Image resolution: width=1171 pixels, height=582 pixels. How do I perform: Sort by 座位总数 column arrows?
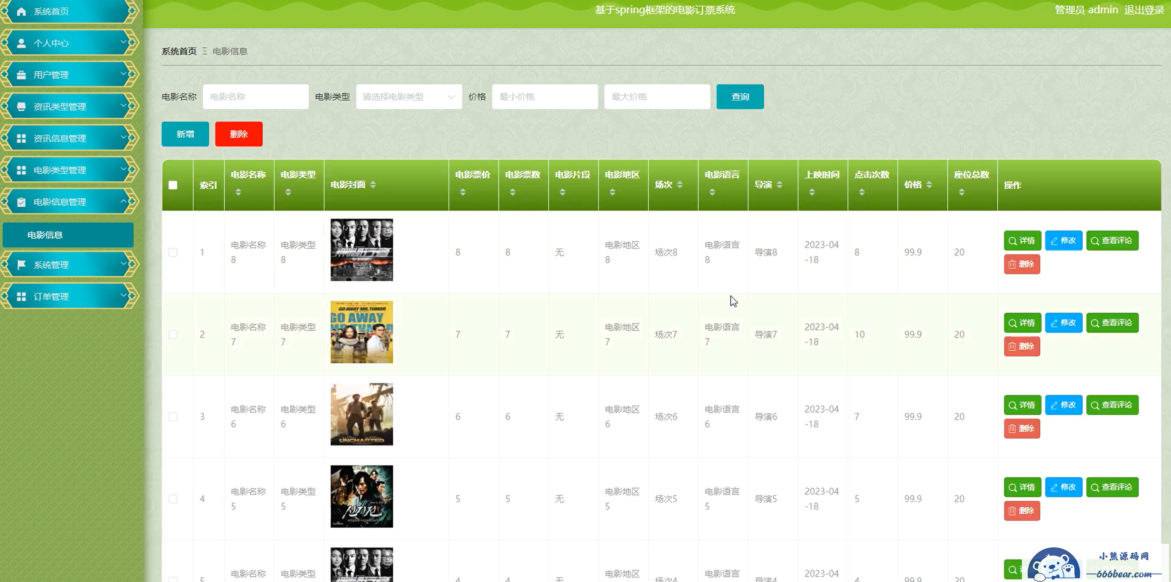[x=961, y=193]
